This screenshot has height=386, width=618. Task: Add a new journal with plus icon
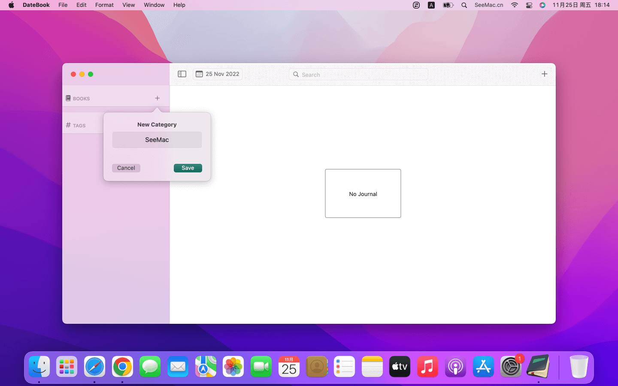point(544,74)
